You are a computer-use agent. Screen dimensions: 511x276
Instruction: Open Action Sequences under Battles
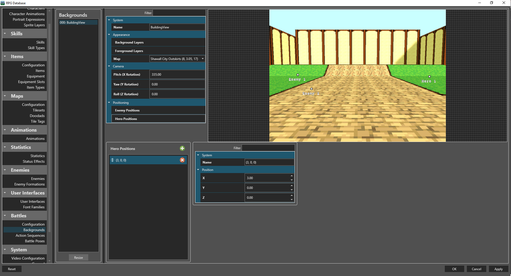click(x=30, y=235)
